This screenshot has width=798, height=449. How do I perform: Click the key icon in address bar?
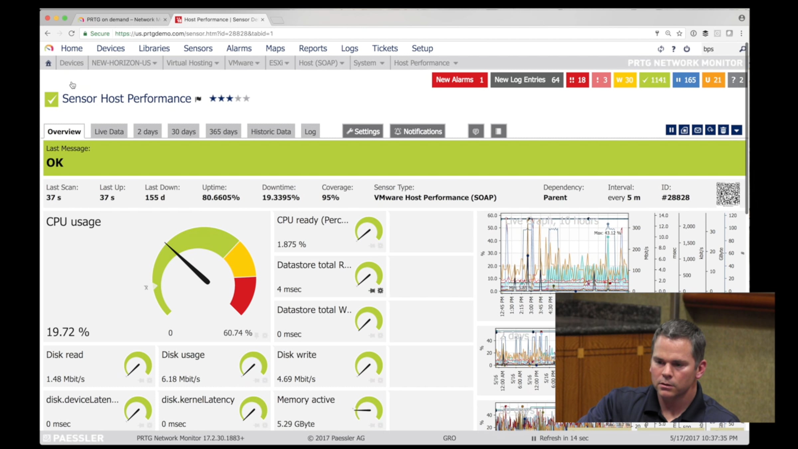pyautogui.click(x=657, y=33)
